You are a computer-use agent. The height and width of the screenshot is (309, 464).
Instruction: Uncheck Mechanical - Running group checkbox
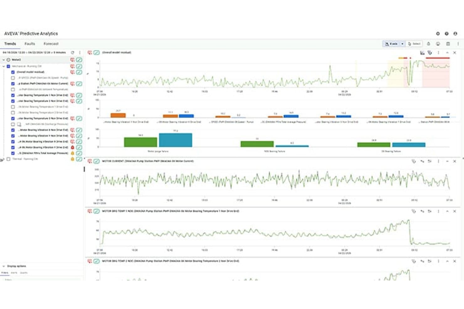coord(8,66)
